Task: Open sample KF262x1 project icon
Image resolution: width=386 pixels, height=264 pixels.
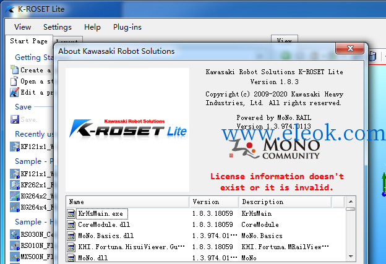Action: [15, 185]
